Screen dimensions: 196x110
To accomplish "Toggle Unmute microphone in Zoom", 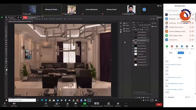I will click(5, 105).
